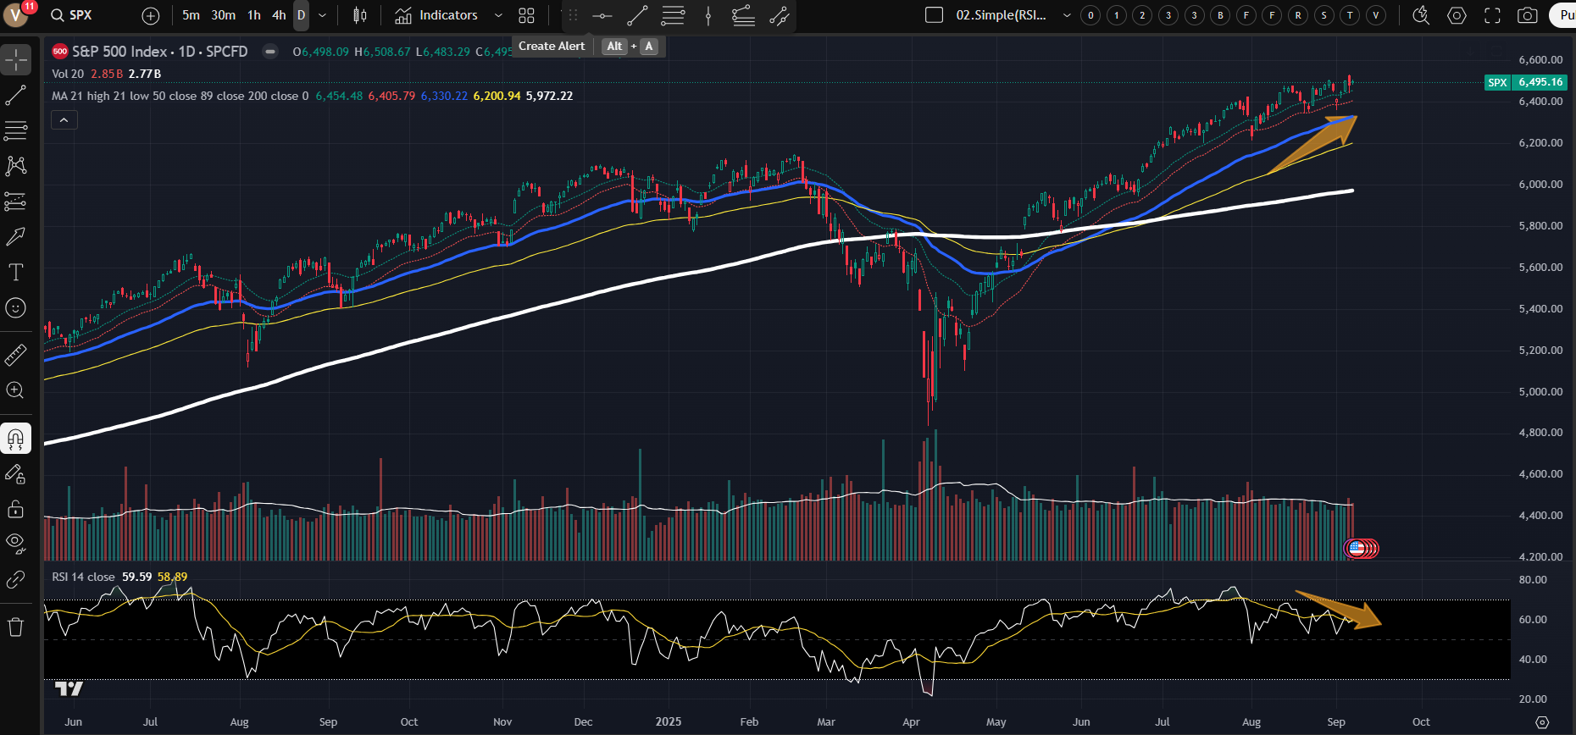Collapse the indicator legend chevron
The width and height of the screenshot is (1576, 735).
tap(64, 120)
